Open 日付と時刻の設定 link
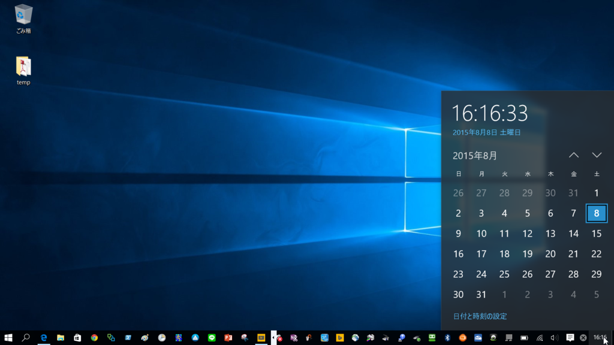614x345 pixels. pyautogui.click(x=480, y=316)
